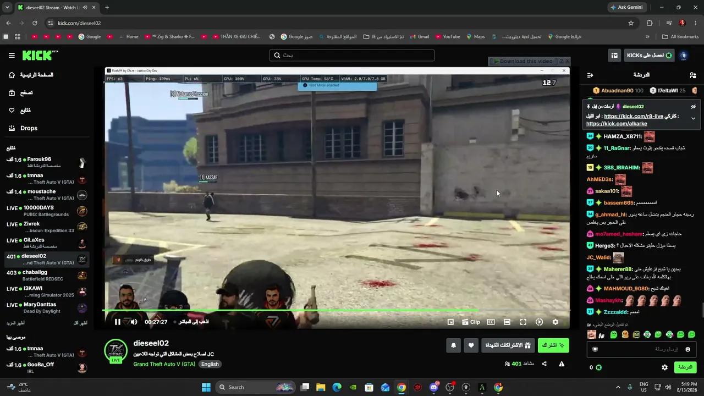Jump to live with the Arabic go-to-live button

point(191,322)
